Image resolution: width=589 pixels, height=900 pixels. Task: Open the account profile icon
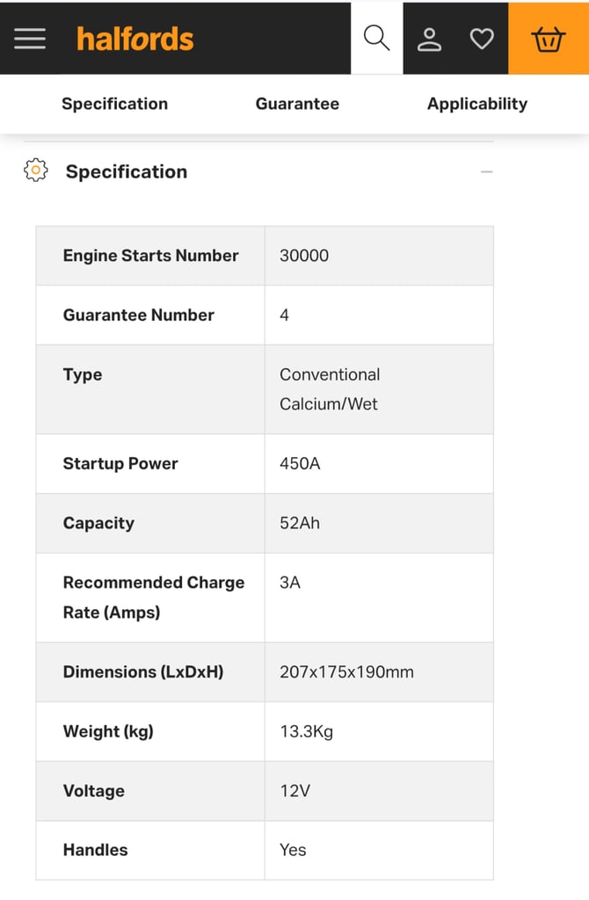click(x=429, y=39)
